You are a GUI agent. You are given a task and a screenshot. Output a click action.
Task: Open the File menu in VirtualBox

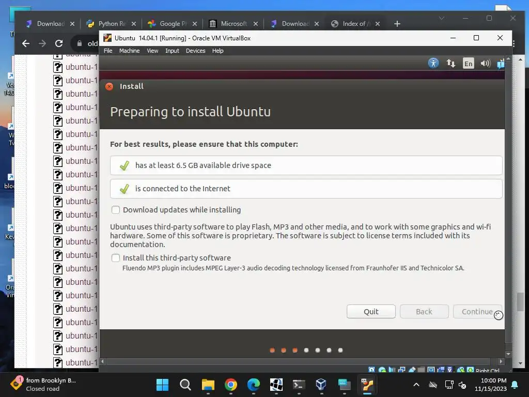pyautogui.click(x=108, y=51)
